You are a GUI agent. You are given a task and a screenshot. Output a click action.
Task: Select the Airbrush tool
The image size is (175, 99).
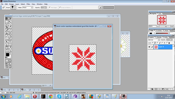(x=7, y=30)
